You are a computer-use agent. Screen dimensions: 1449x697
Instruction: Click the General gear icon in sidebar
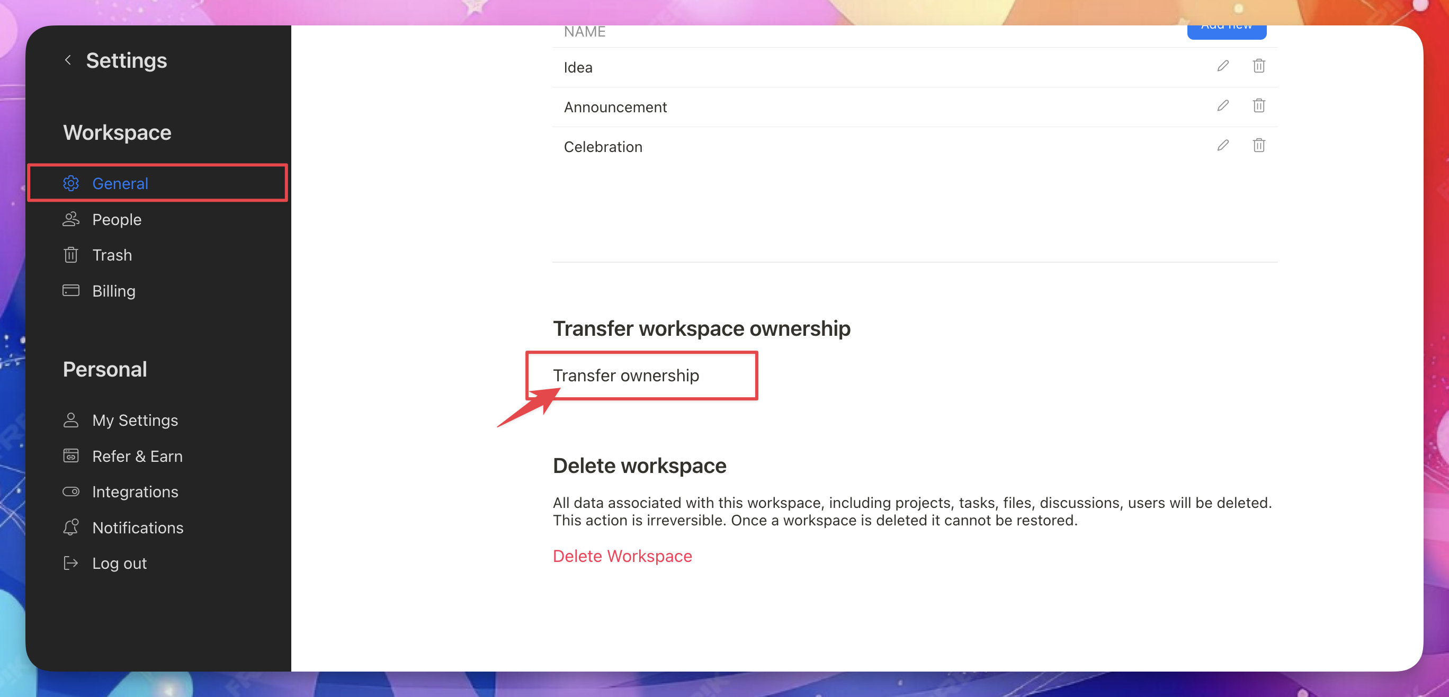71,183
